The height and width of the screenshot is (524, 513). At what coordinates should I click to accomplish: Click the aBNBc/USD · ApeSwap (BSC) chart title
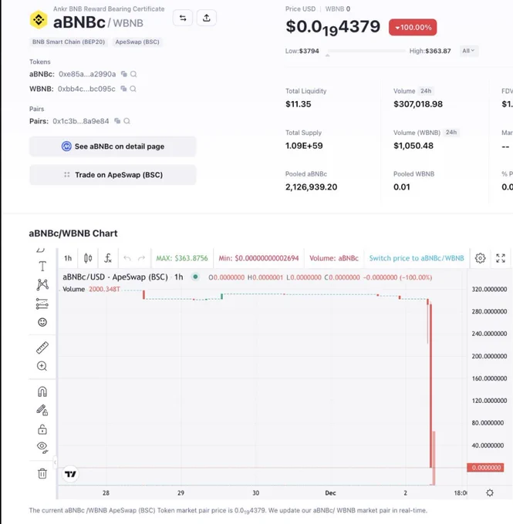115,277
